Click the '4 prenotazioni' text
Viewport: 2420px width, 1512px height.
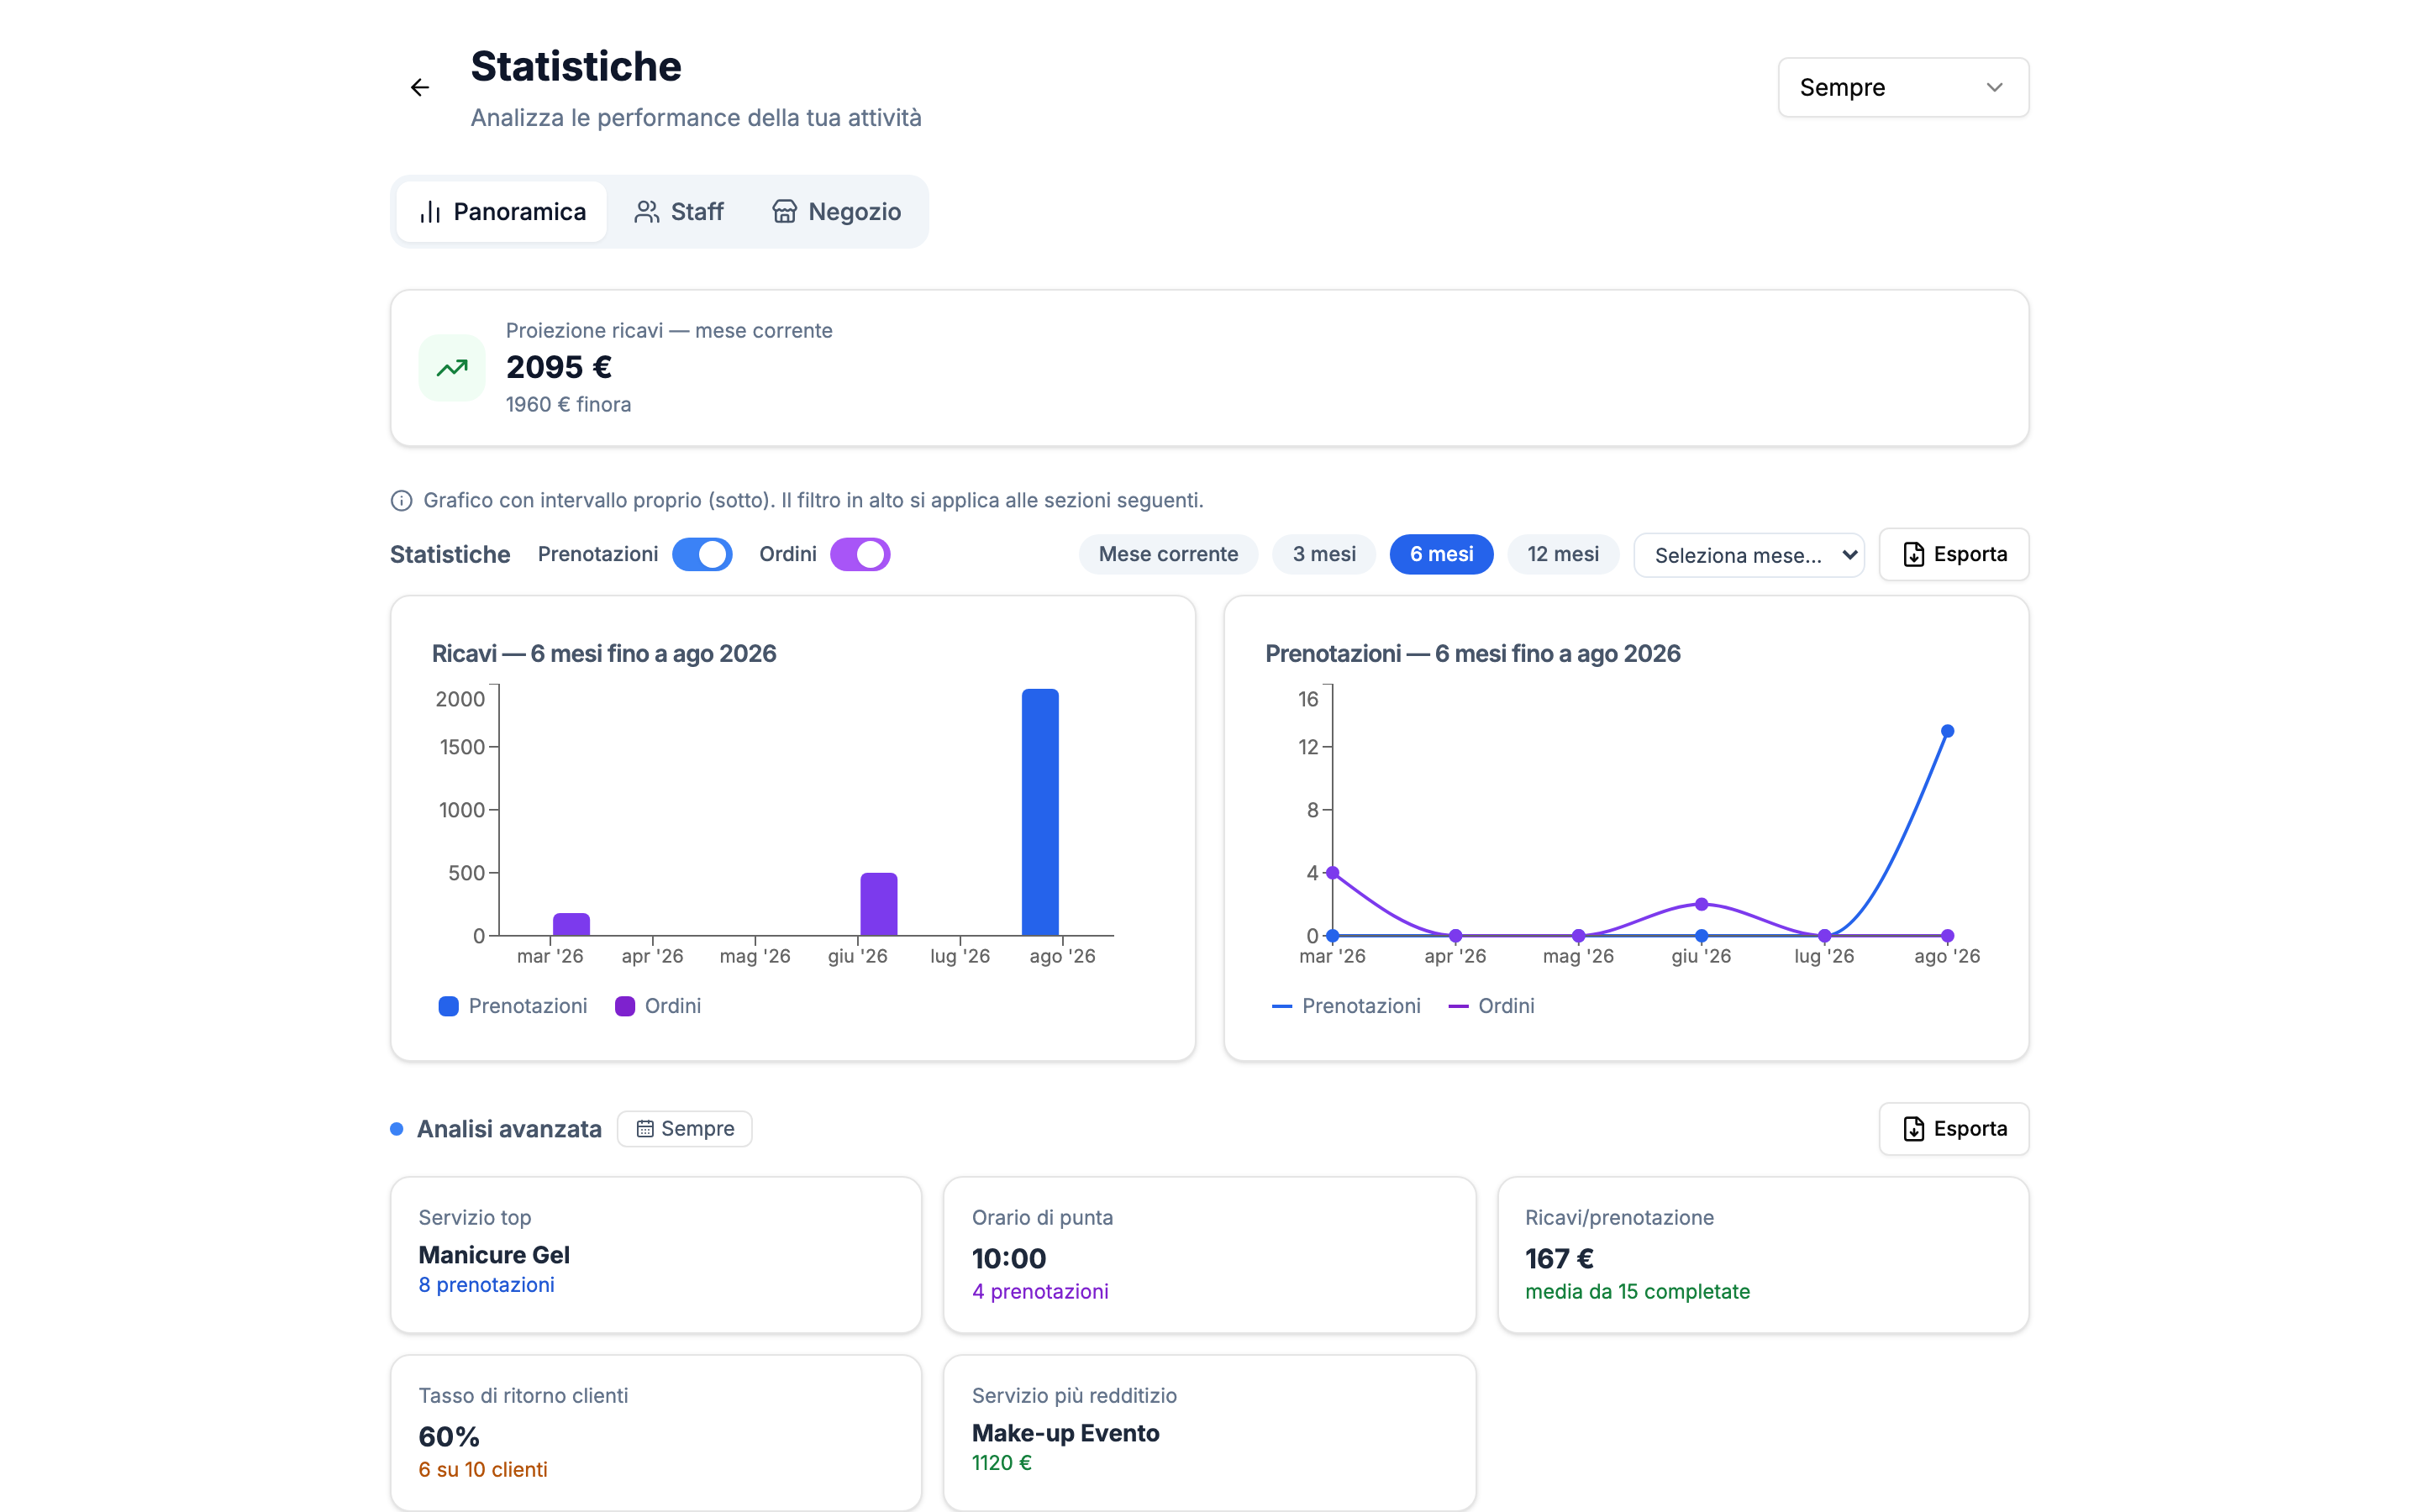[1040, 1292]
